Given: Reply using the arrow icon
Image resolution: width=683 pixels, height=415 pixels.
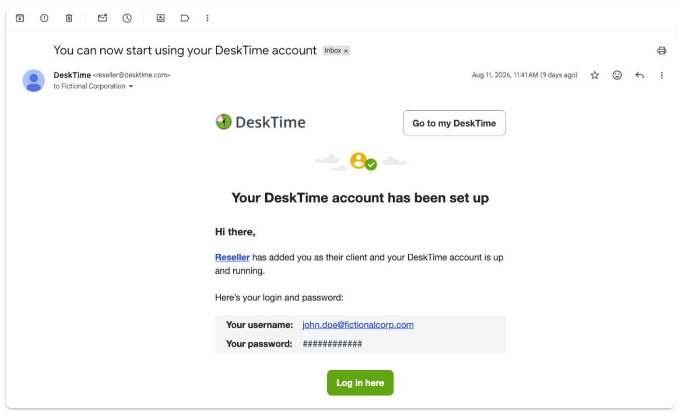Looking at the screenshot, I should (x=640, y=75).
